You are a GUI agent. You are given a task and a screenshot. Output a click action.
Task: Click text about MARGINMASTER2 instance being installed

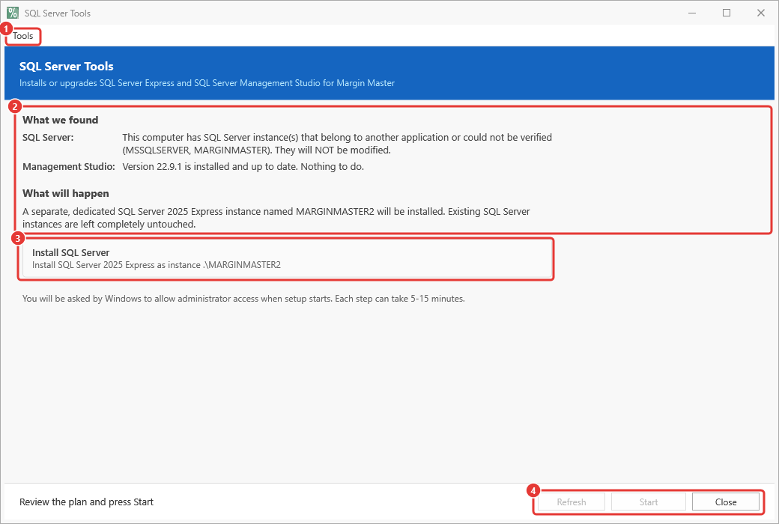276,218
